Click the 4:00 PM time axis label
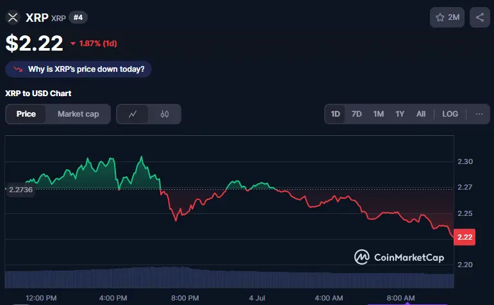 (x=113, y=298)
